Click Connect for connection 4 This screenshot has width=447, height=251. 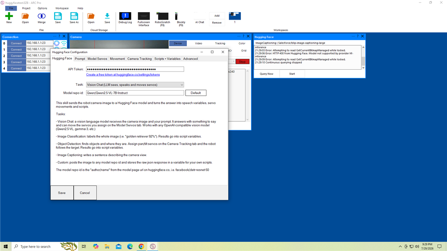[x=16, y=68]
